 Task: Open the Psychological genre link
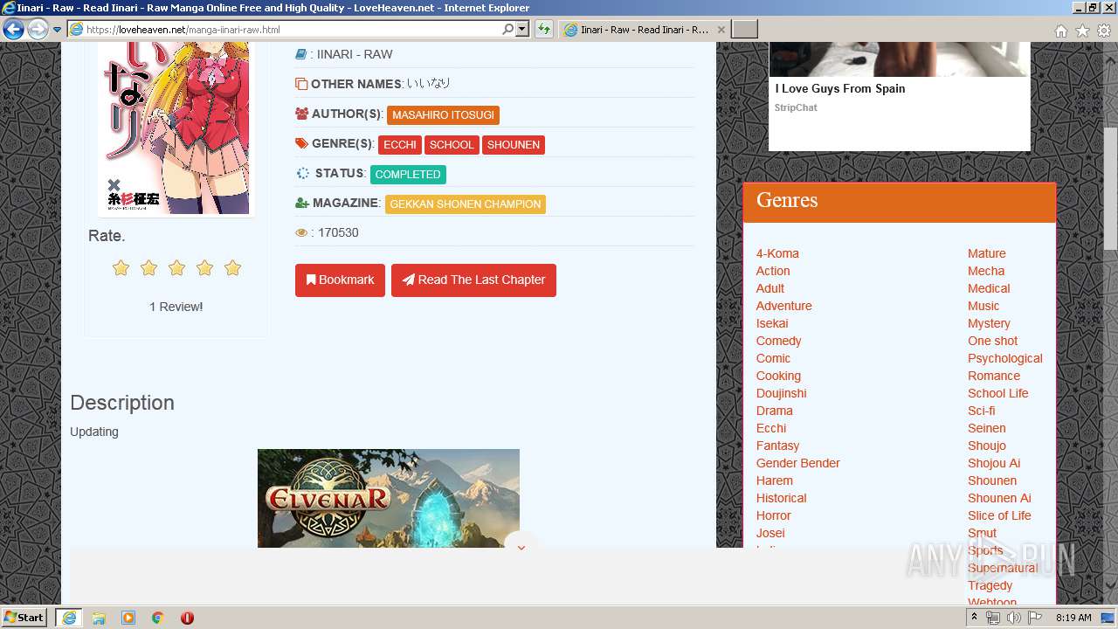[x=1005, y=359]
